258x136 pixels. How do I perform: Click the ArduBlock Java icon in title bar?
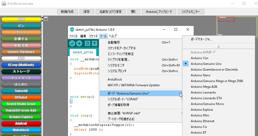pyautogui.click(x=4, y=3)
